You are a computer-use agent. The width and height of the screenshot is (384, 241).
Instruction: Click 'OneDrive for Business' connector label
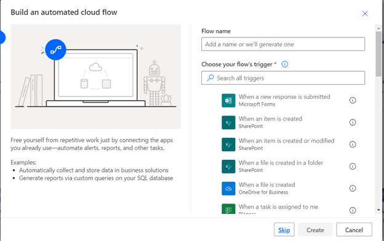[x=263, y=192]
